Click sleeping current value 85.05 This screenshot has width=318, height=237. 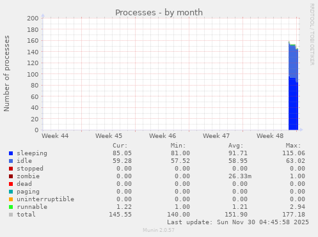click(x=122, y=153)
